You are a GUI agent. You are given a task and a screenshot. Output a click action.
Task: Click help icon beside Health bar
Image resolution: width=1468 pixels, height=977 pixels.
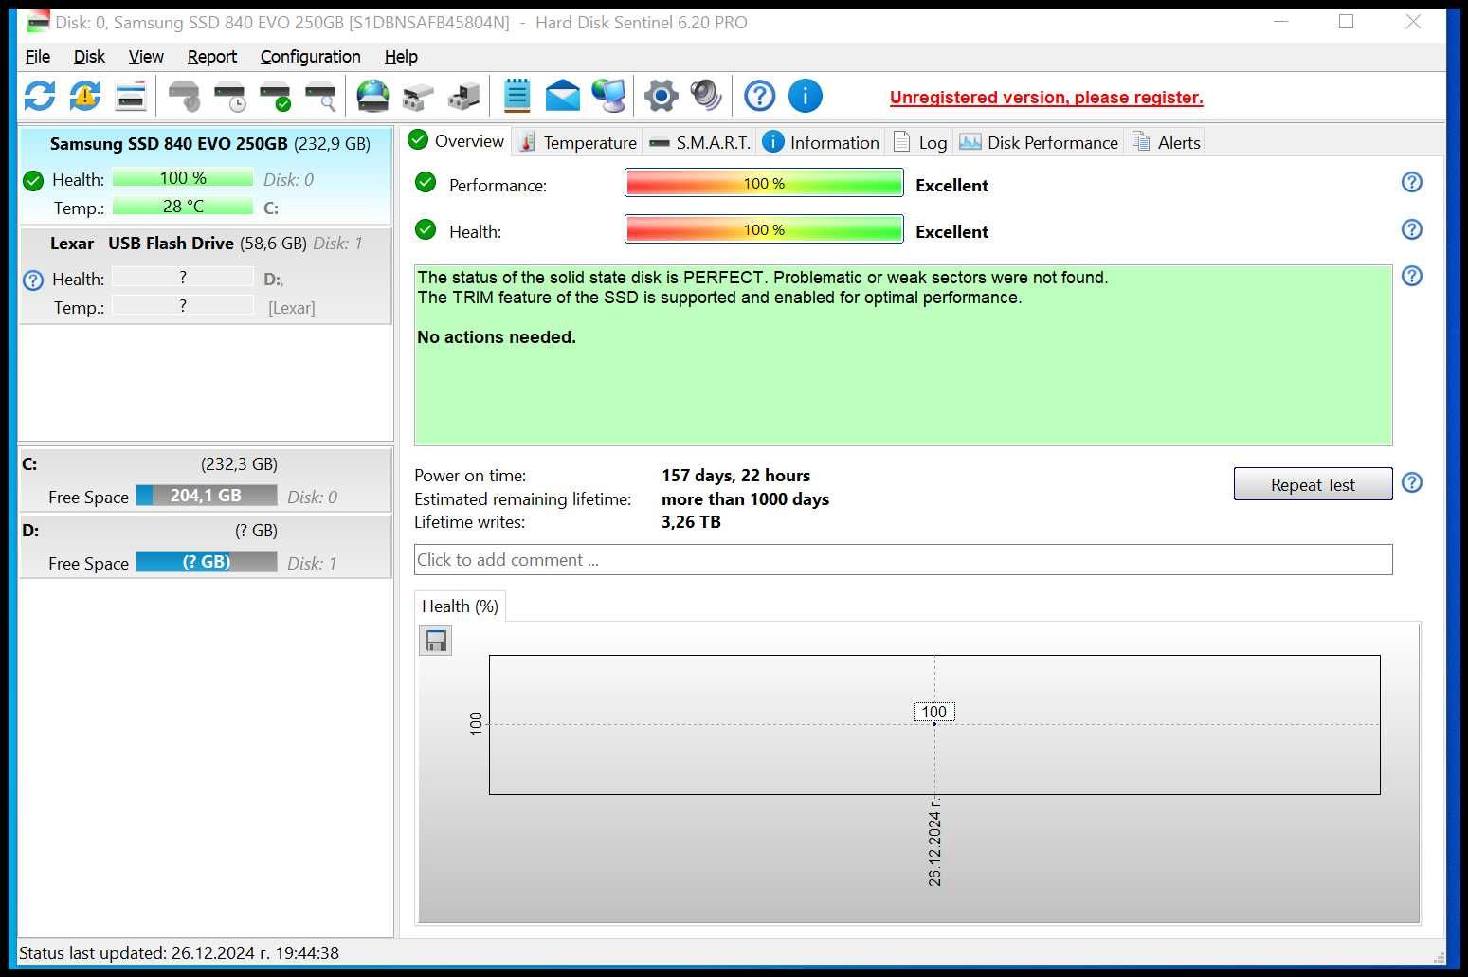[1412, 229]
